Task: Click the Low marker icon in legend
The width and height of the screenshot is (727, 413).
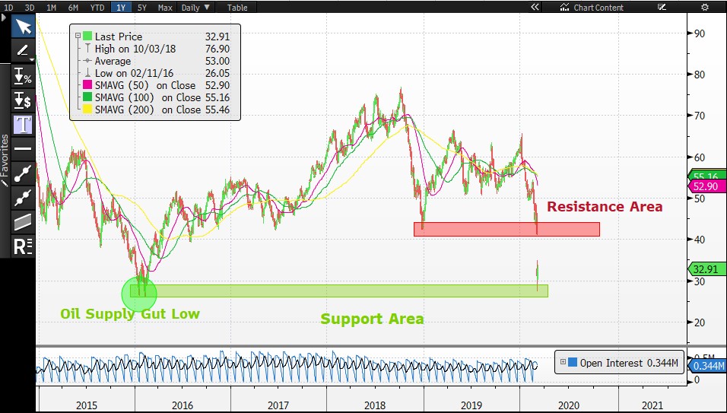Action: click(87, 73)
